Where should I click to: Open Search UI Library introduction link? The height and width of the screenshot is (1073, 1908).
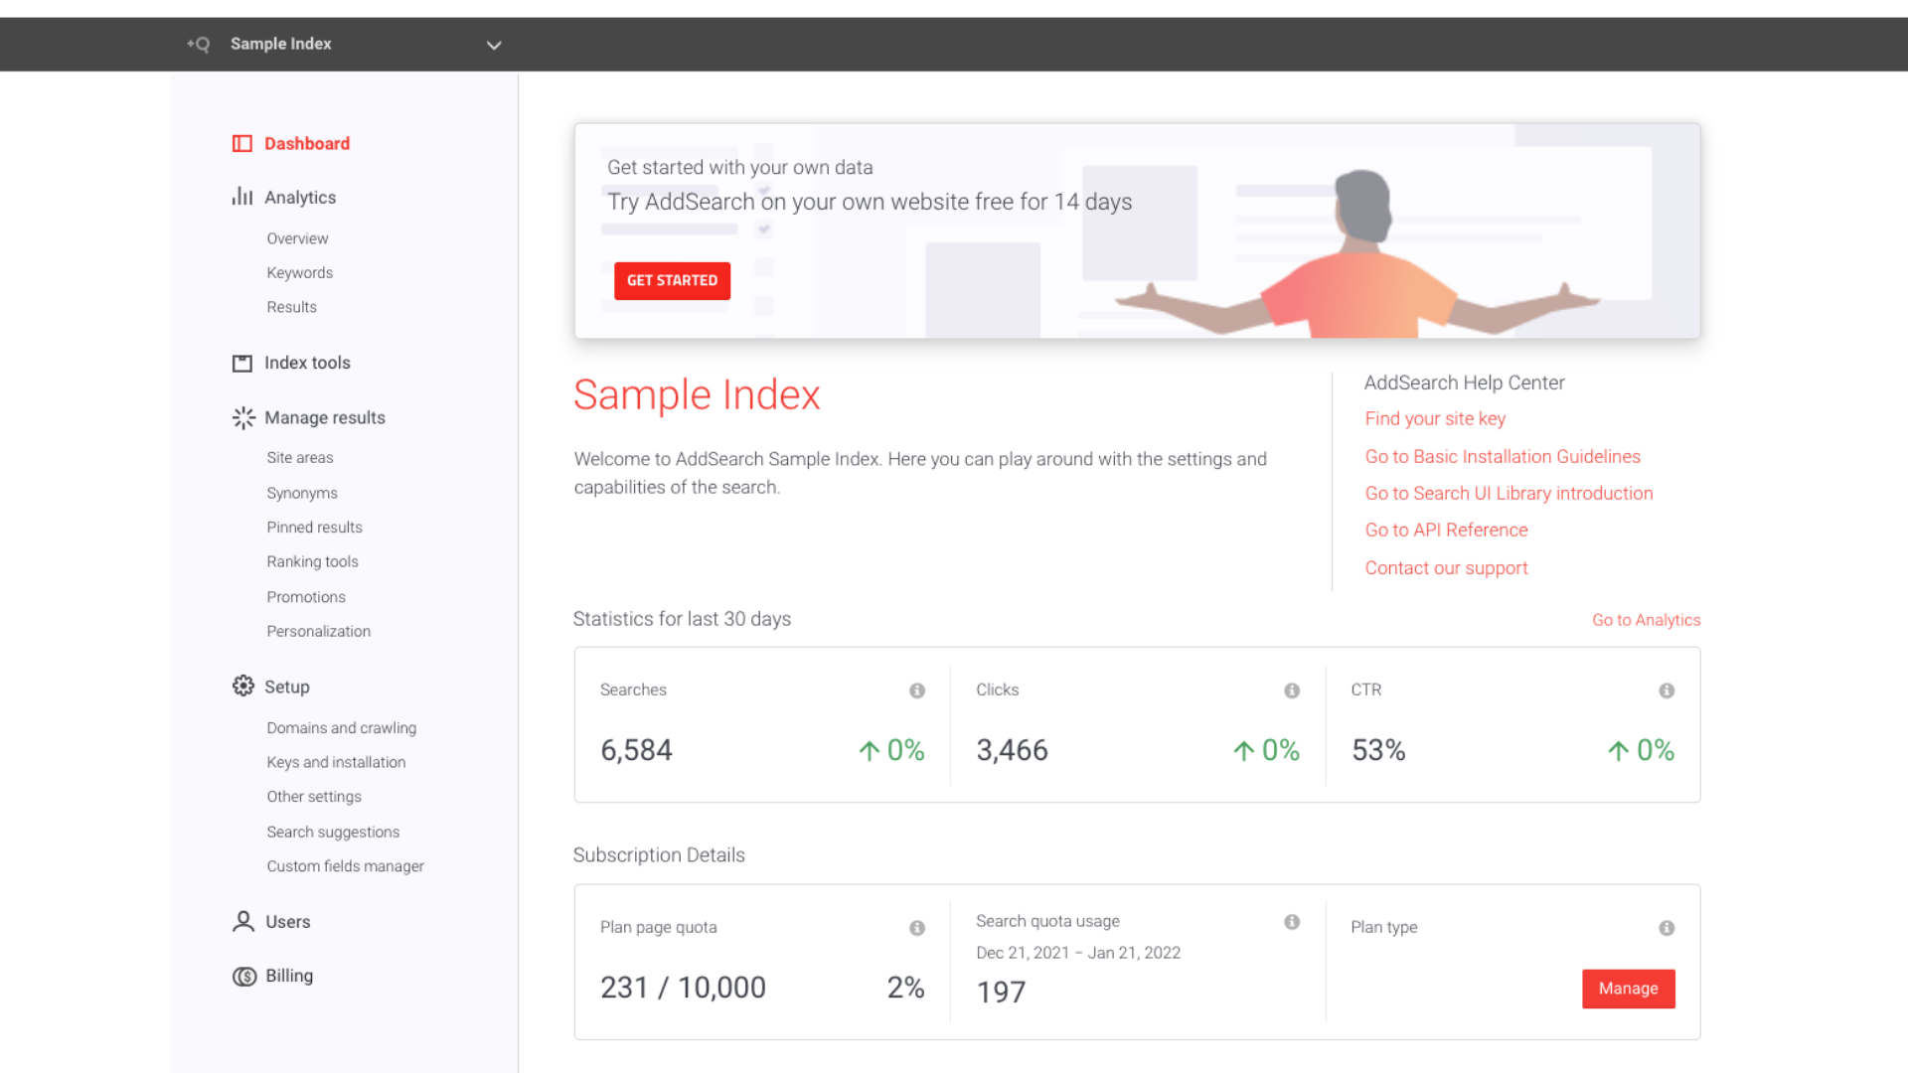click(x=1509, y=494)
